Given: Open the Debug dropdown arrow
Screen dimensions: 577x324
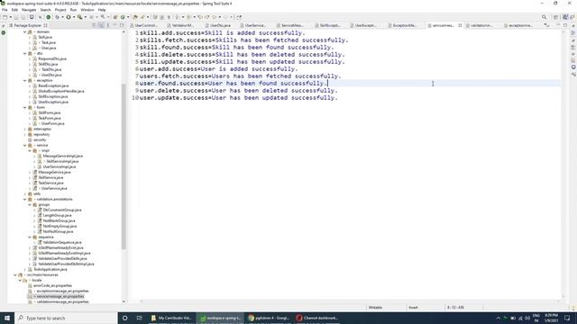Looking at the screenshot, I should pos(62,17).
